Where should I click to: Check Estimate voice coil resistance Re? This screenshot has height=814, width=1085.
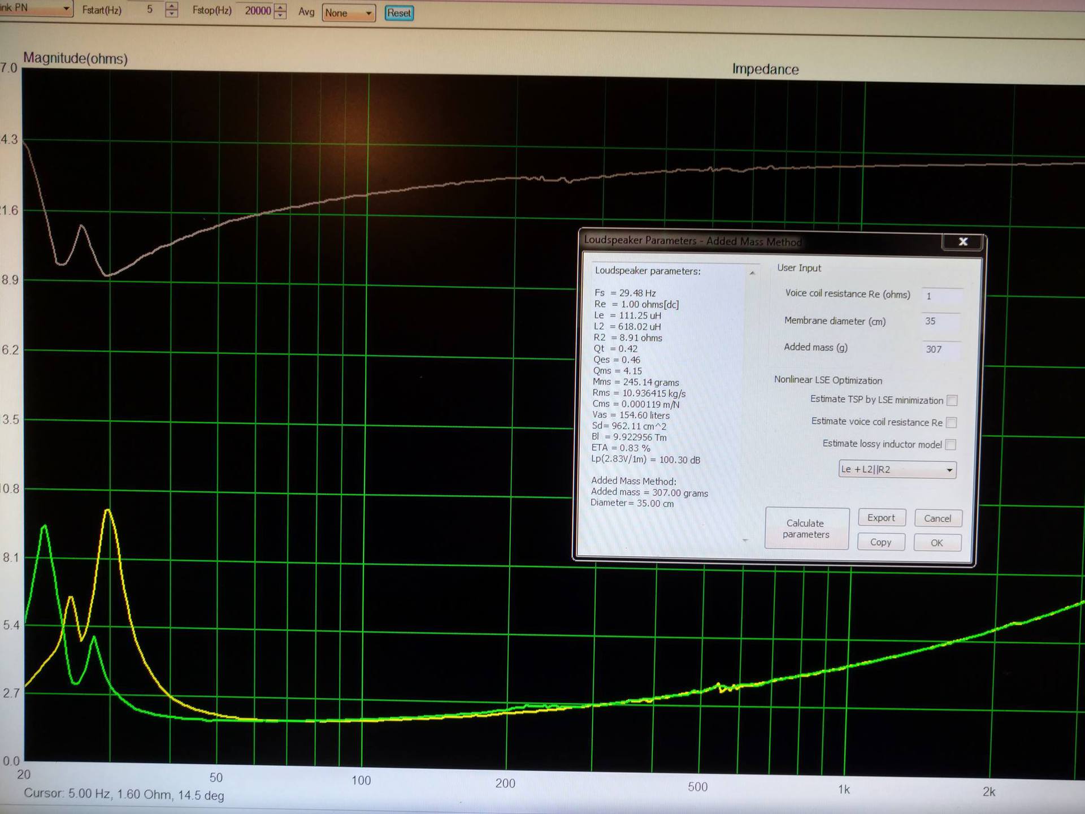point(951,422)
